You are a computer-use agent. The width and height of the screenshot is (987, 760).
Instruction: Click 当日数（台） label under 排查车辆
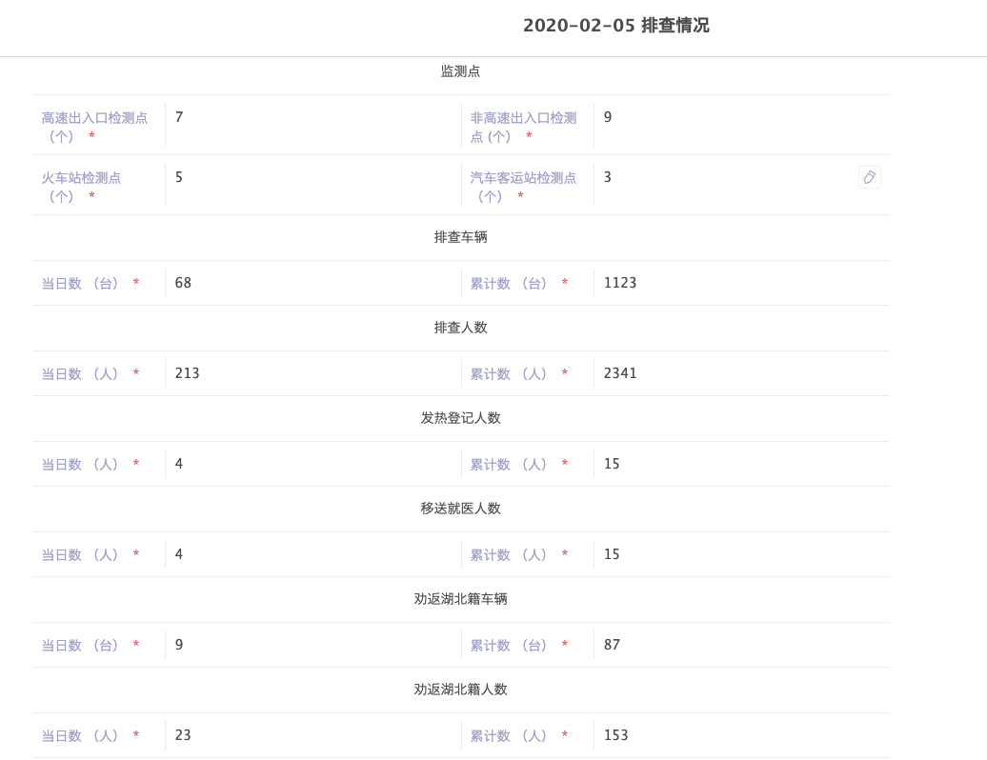[x=80, y=284]
